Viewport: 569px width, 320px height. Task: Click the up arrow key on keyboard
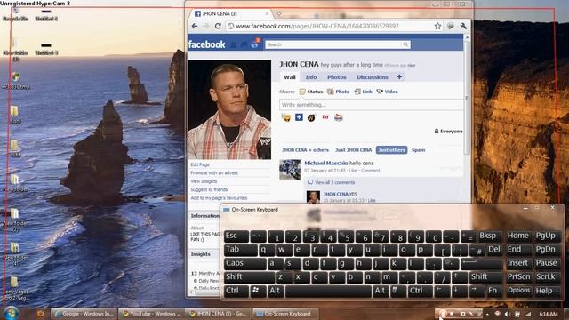click(x=460, y=277)
